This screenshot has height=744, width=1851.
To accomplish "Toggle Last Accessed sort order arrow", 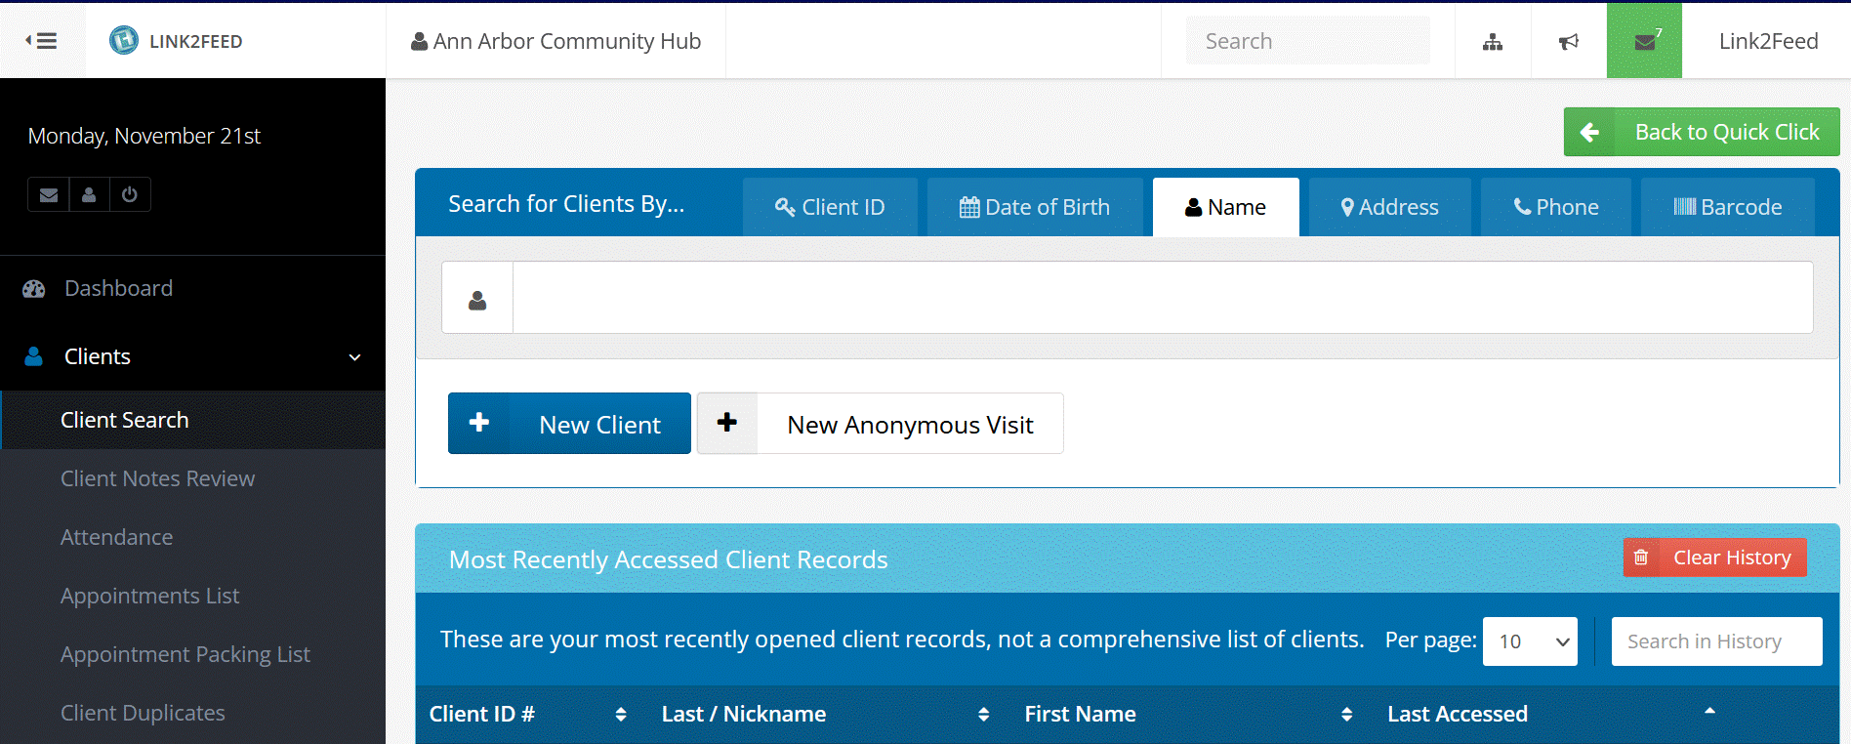I will [x=1708, y=712].
